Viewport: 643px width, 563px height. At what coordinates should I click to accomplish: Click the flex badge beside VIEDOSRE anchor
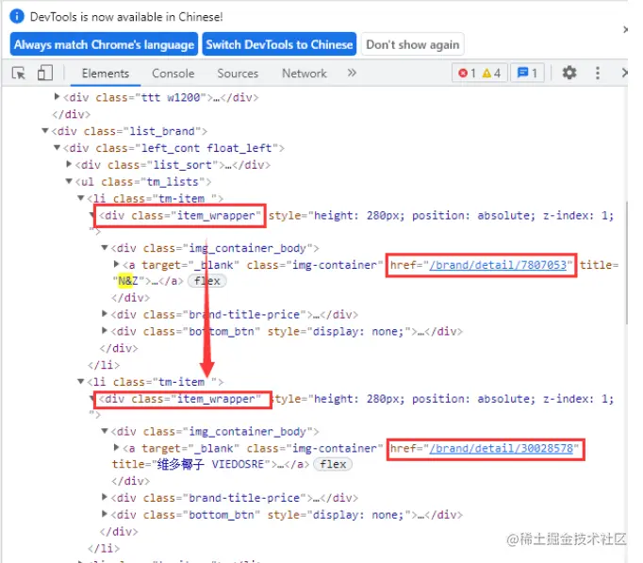[x=333, y=464]
